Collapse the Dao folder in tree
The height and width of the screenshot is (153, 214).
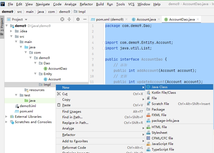coord(35,63)
